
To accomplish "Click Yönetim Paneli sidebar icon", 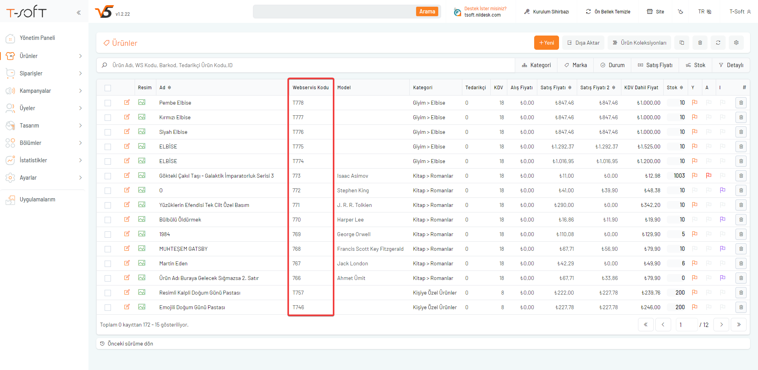I will pyautogui.click(x=10, y=38).
